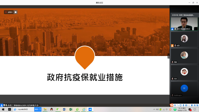Screen dimensions: 199x112
Task: Toggle Sogou input Chinese/English mode
Action: pyautogui.click(x=175, y=105)
